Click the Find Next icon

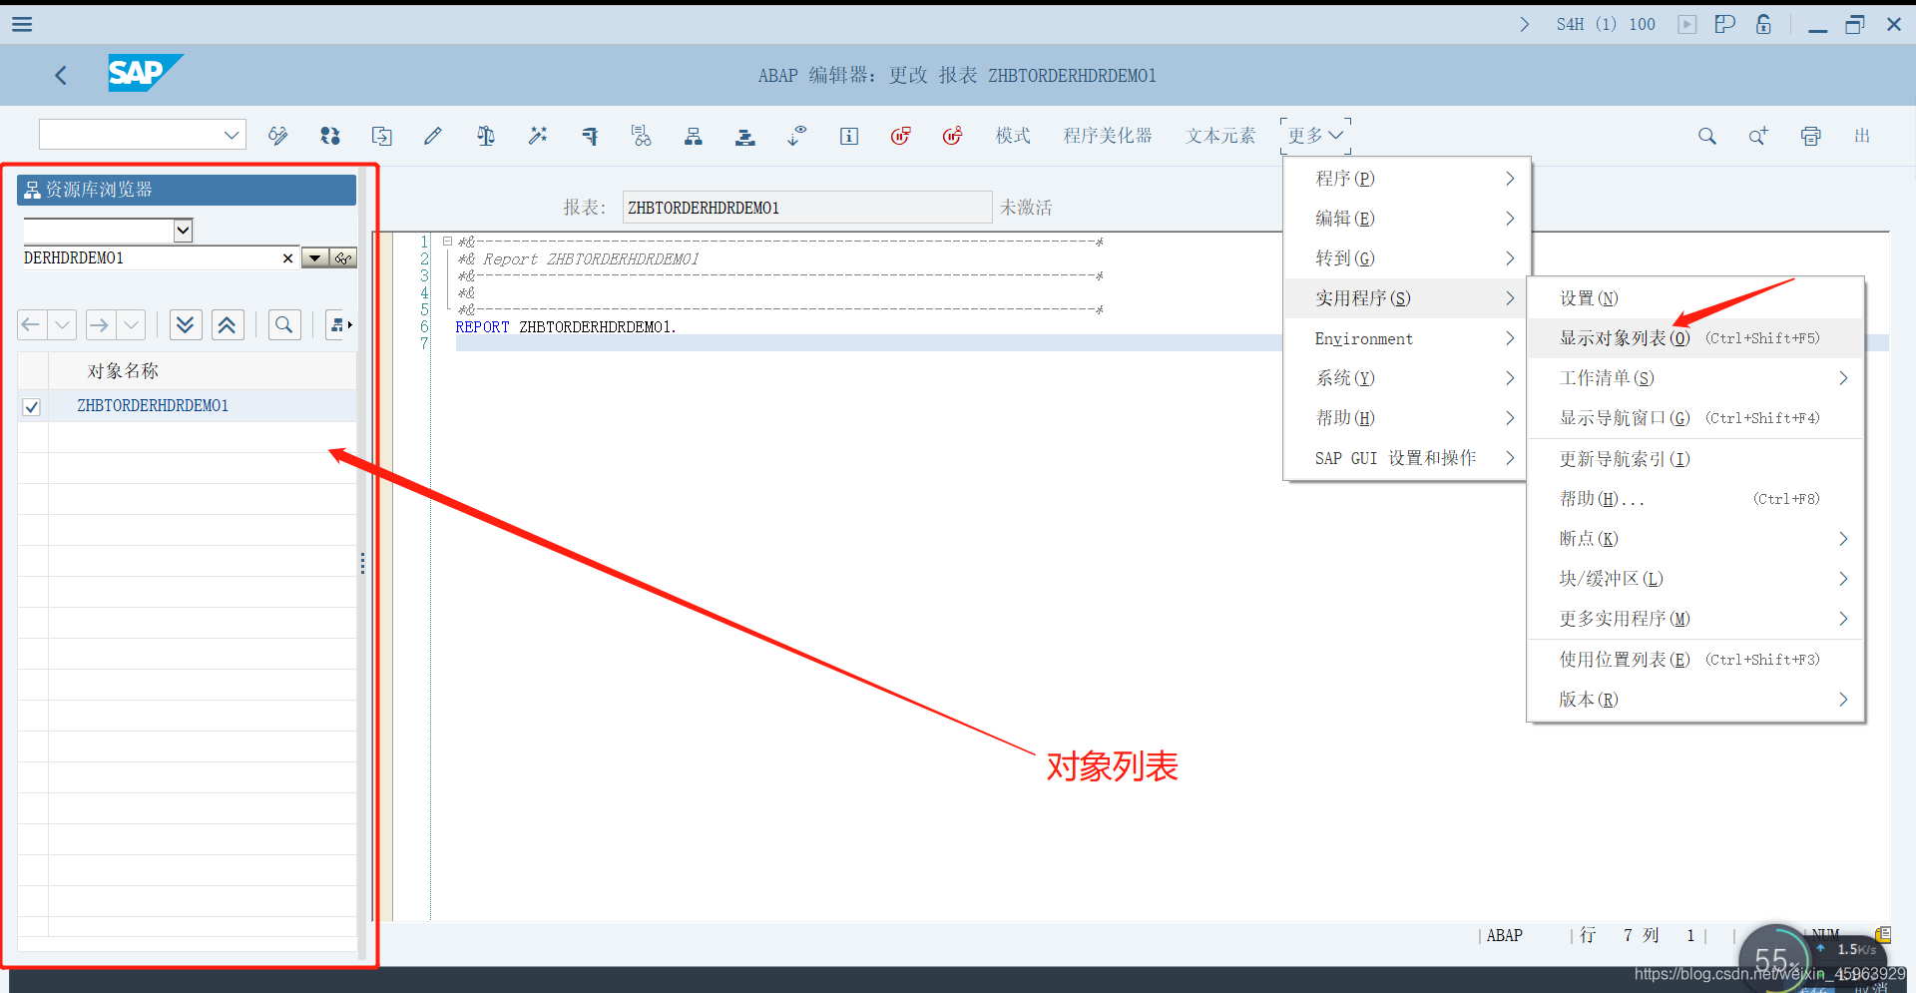[1759, 136]
